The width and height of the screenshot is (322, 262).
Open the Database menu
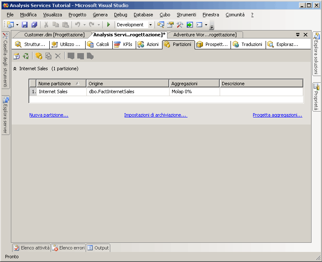(143, 15)
